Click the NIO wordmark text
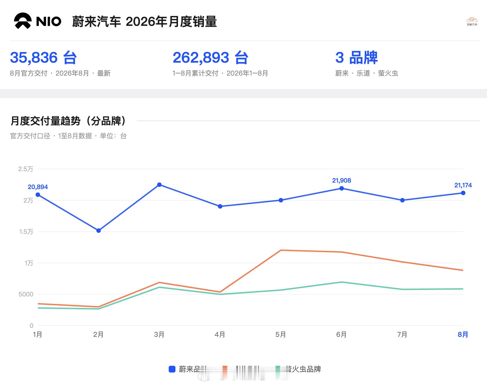Image resolution: width=487 pixels, height=386 pixels. click(49, 22)
